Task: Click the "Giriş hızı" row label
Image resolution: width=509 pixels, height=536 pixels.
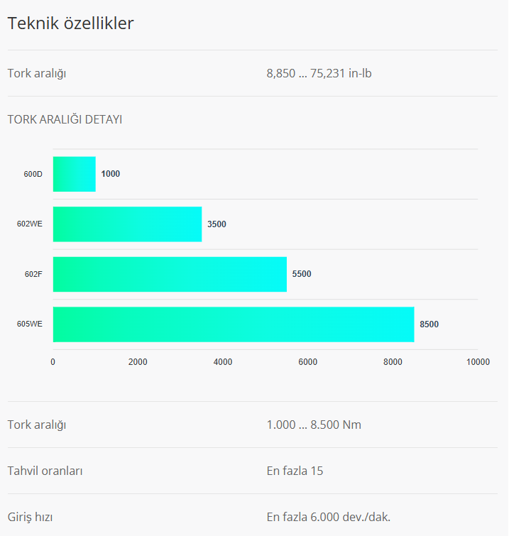Action: click(33, 517)
